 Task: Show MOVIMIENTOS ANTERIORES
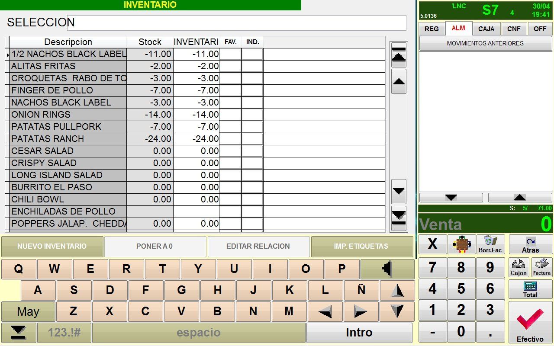tap(486, 43)
